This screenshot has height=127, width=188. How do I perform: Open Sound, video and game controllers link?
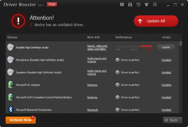click(97, 47)
